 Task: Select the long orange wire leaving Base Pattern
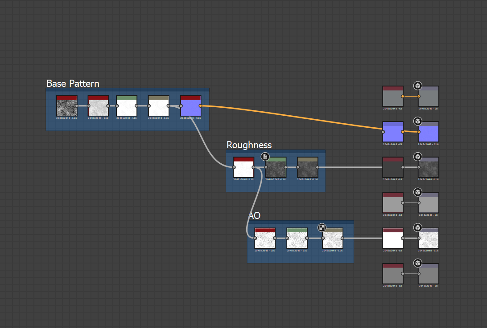(292, 117)
